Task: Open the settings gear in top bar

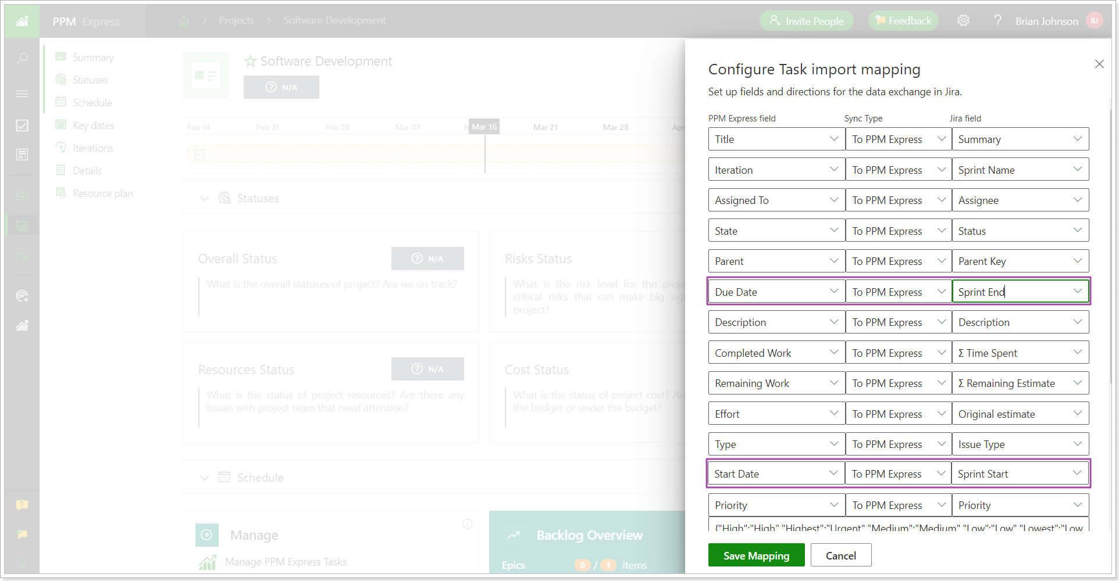Action: 964,20
